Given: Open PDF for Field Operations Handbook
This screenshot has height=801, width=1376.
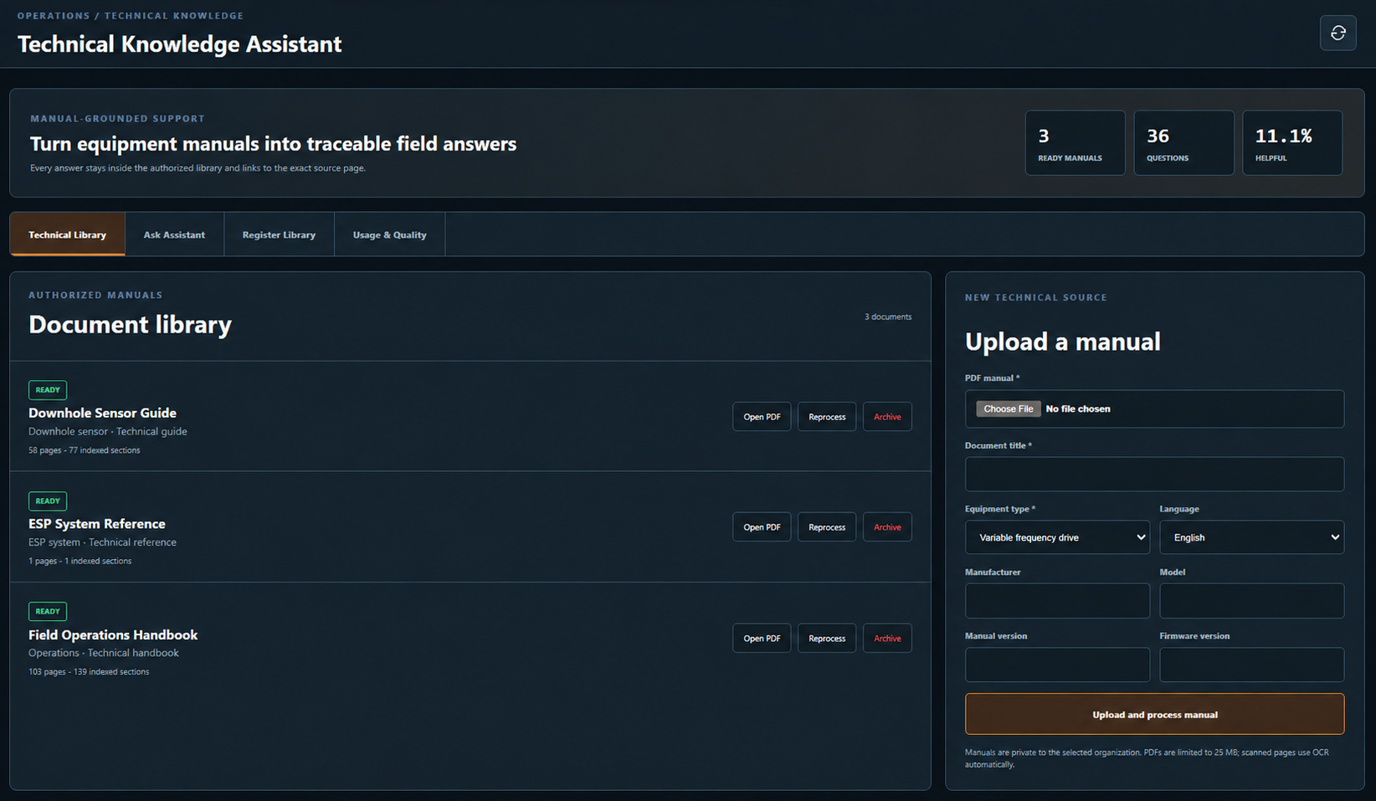Looking at the screenshot, I should (762, 639).
